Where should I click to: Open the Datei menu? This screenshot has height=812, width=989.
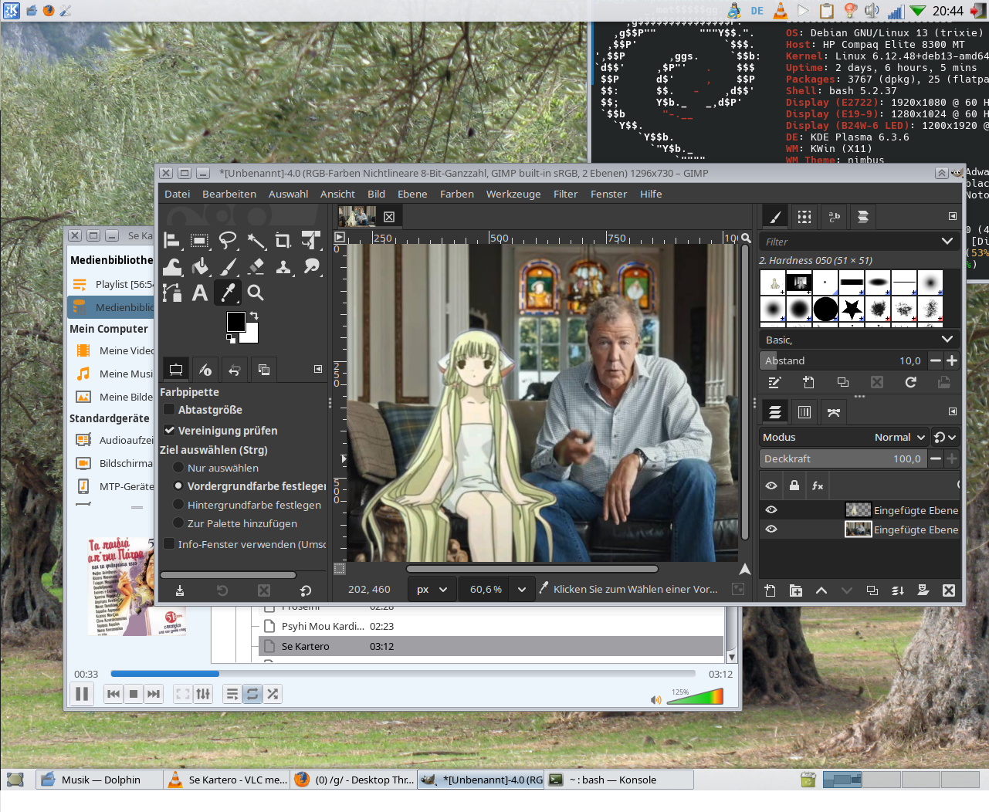[177, 194]
